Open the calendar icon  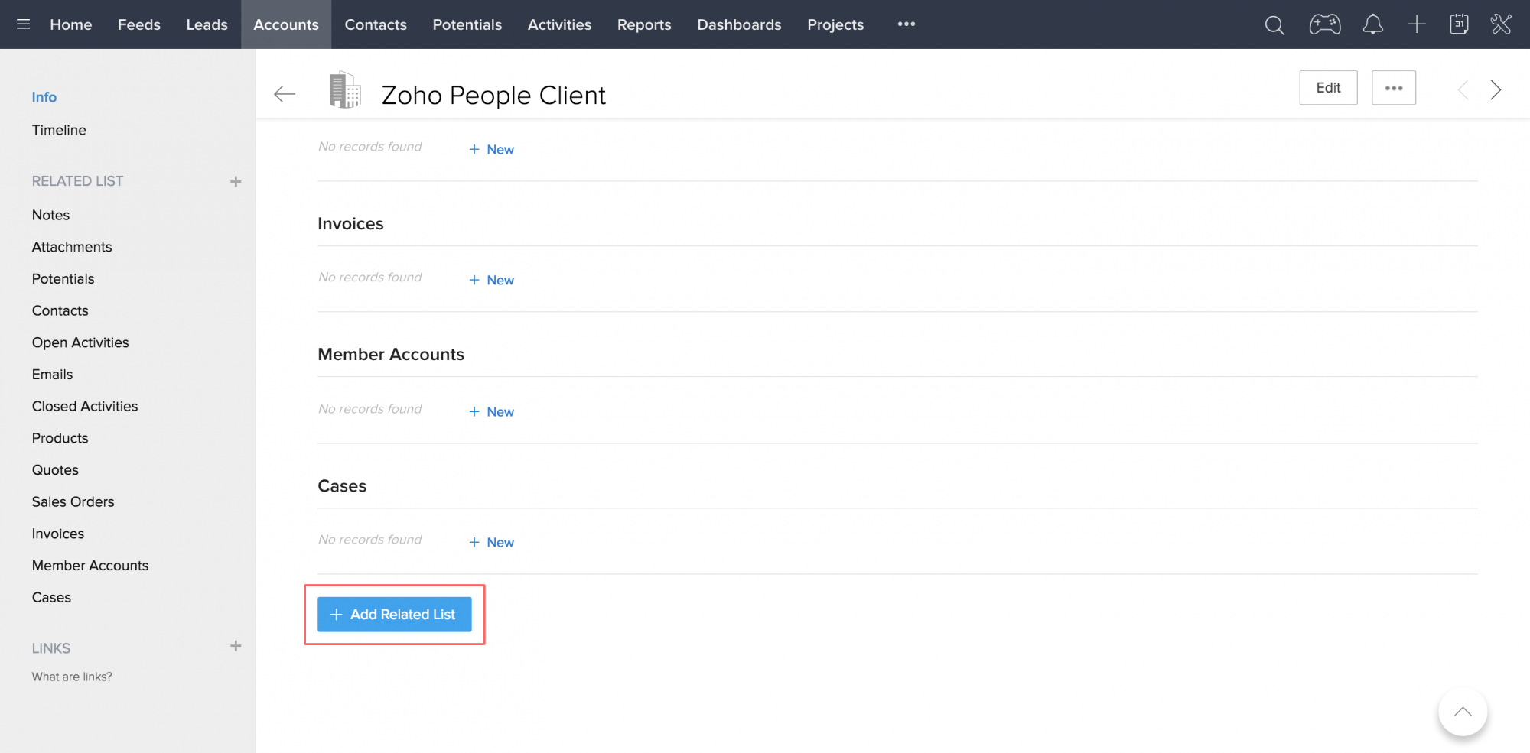click(1459, 25)
